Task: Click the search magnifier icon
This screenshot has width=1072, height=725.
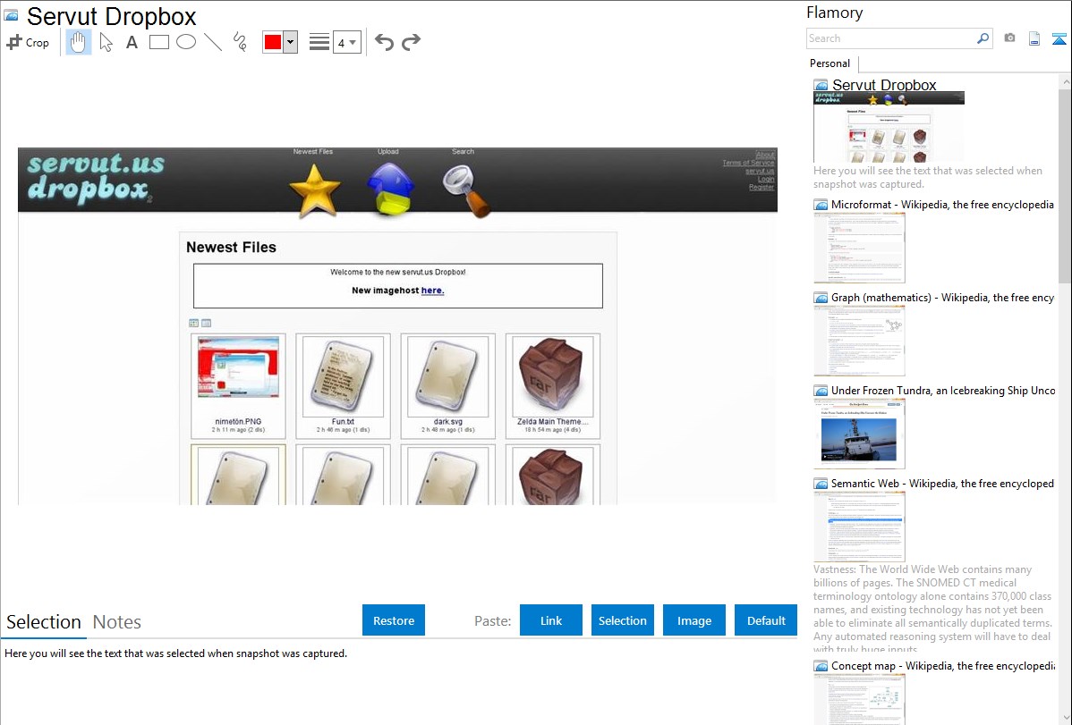Action: pos(983,38)
